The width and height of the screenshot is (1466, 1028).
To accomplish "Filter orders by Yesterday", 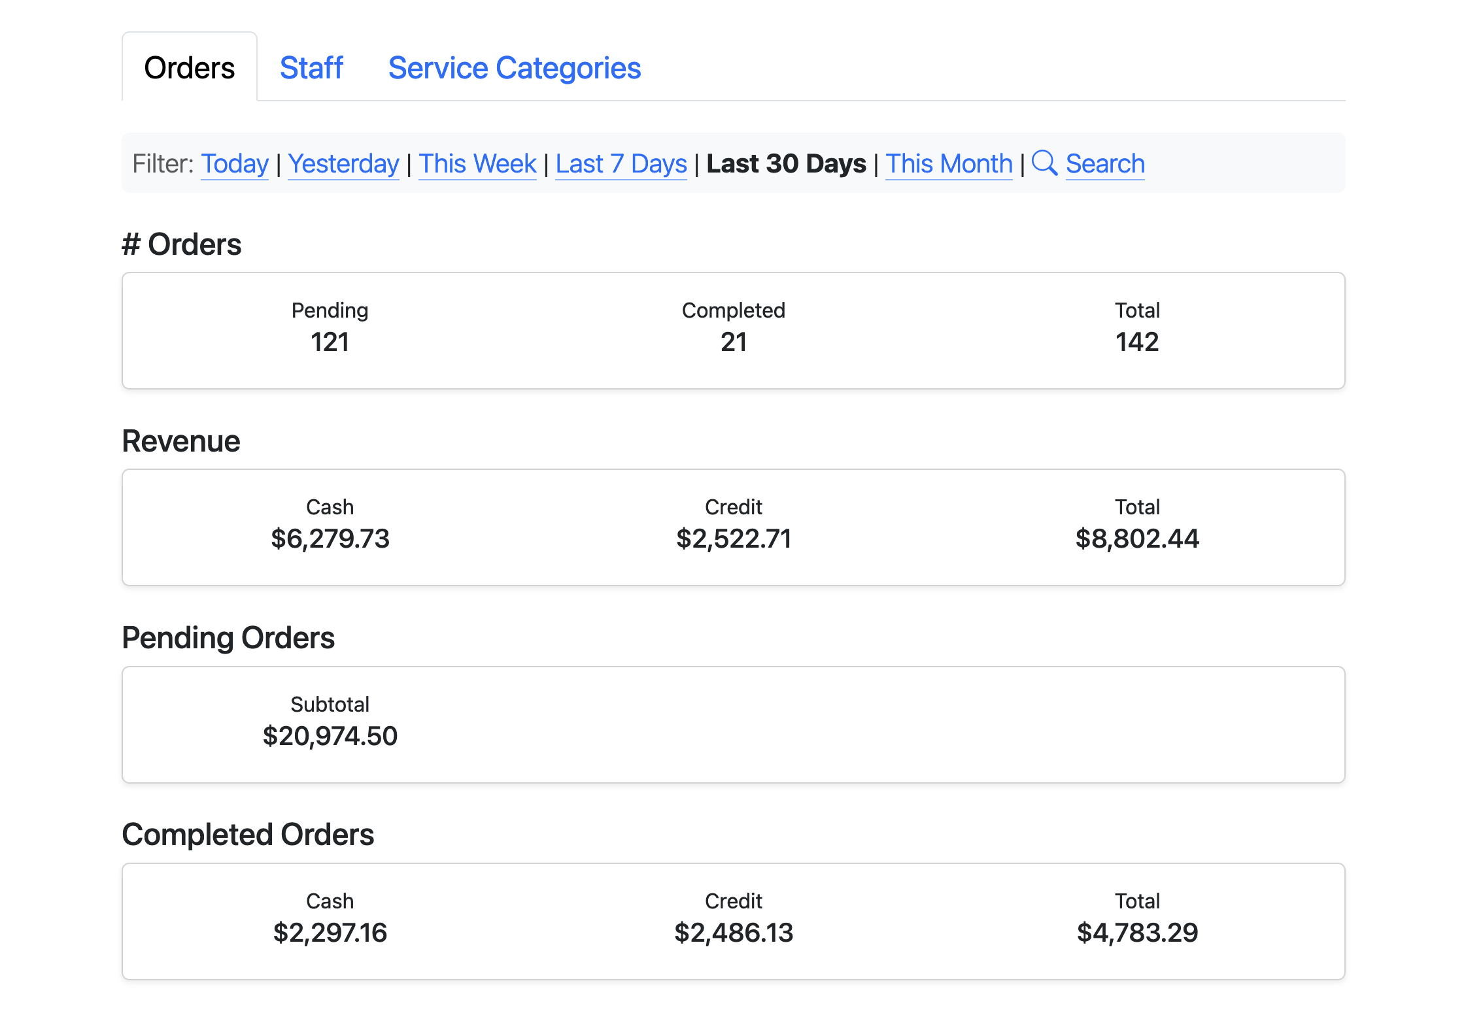I will 343,164.
